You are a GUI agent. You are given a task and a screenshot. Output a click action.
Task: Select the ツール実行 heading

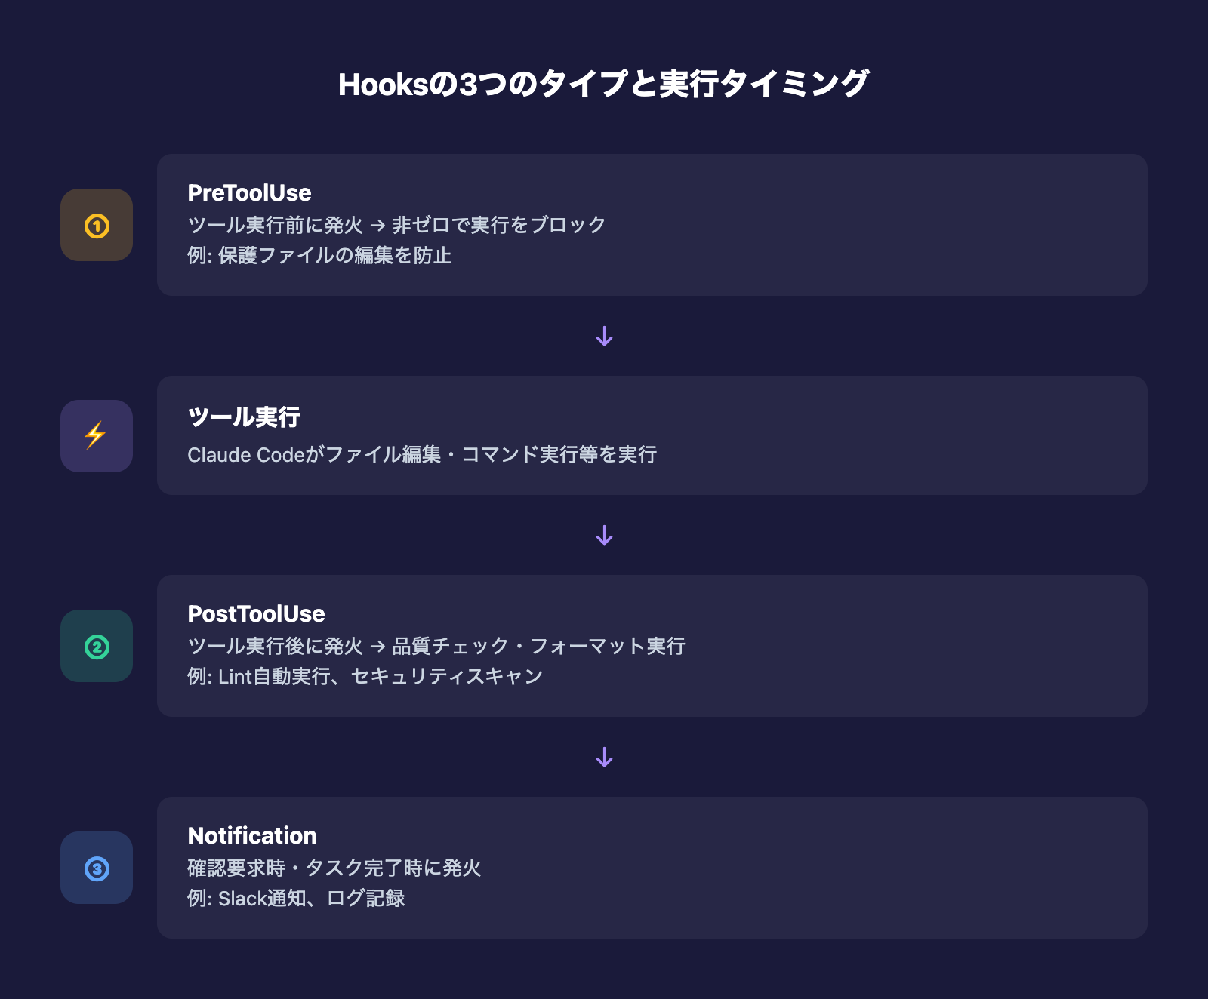point(243,417)
